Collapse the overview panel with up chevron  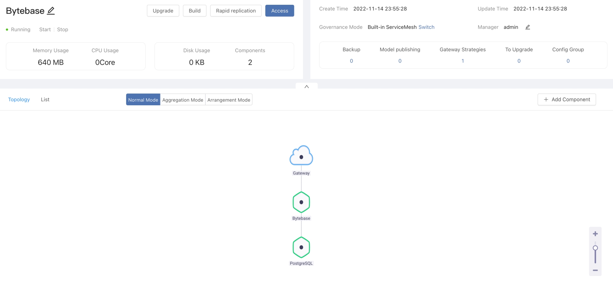click(x=306, y=86)
